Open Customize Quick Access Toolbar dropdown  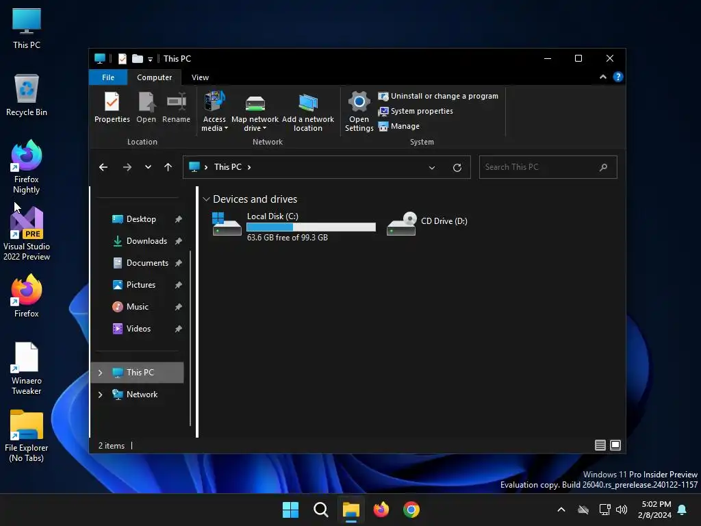click(x=150, y=59)
